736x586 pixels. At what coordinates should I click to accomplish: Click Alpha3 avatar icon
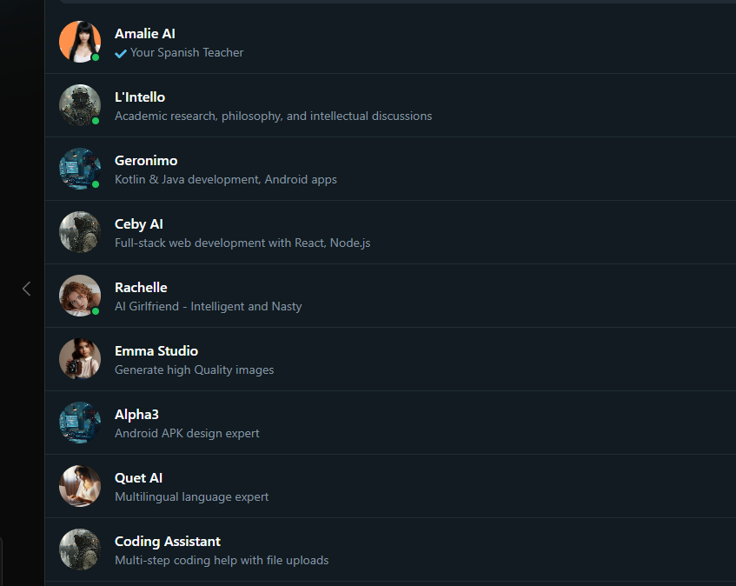(80, 423)
